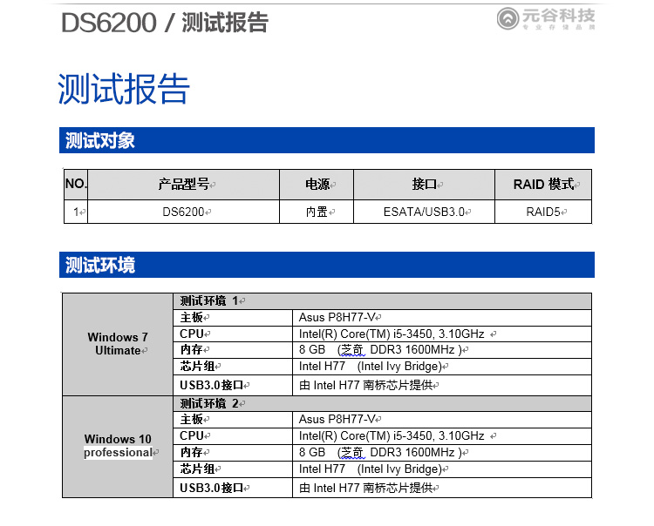This screenshot has height=526, width=654.
Task: Click CPU label in 测试环境 1
Action: click(x=192, y=334)
